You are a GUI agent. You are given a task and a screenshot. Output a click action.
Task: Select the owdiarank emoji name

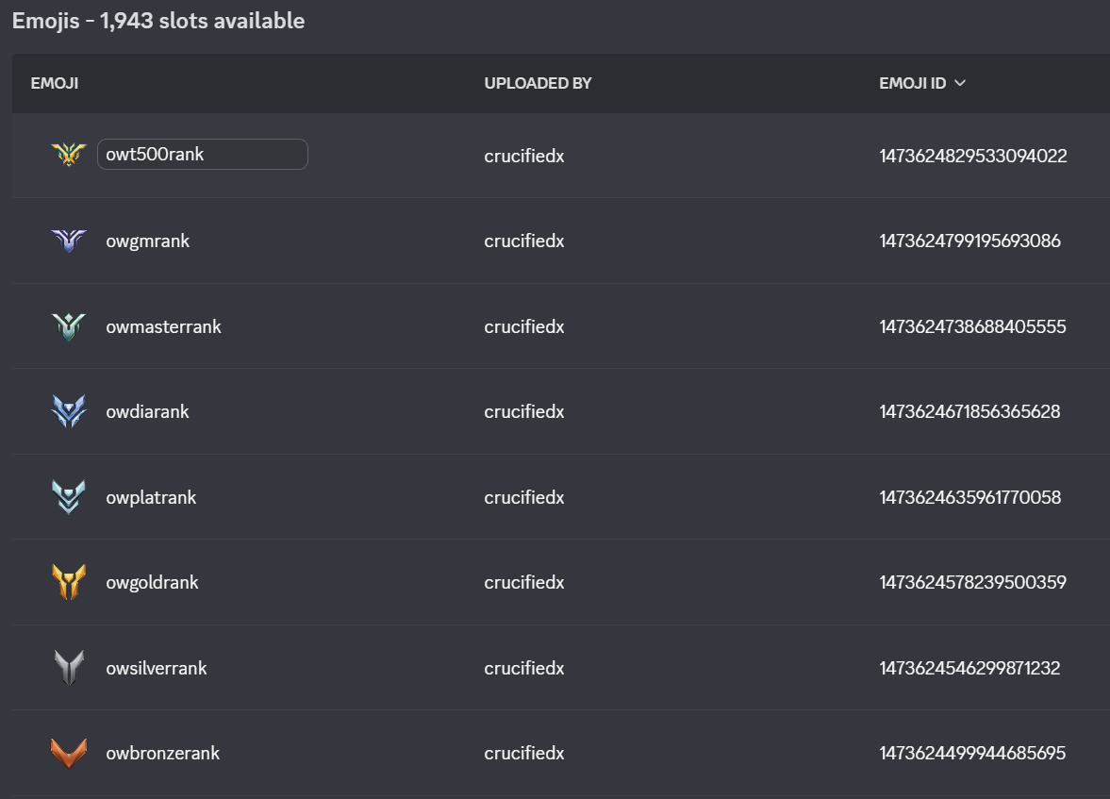point(147,411)
